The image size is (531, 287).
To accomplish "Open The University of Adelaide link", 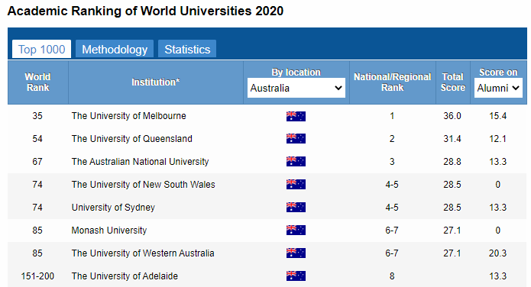I will (x=125, y=276).
